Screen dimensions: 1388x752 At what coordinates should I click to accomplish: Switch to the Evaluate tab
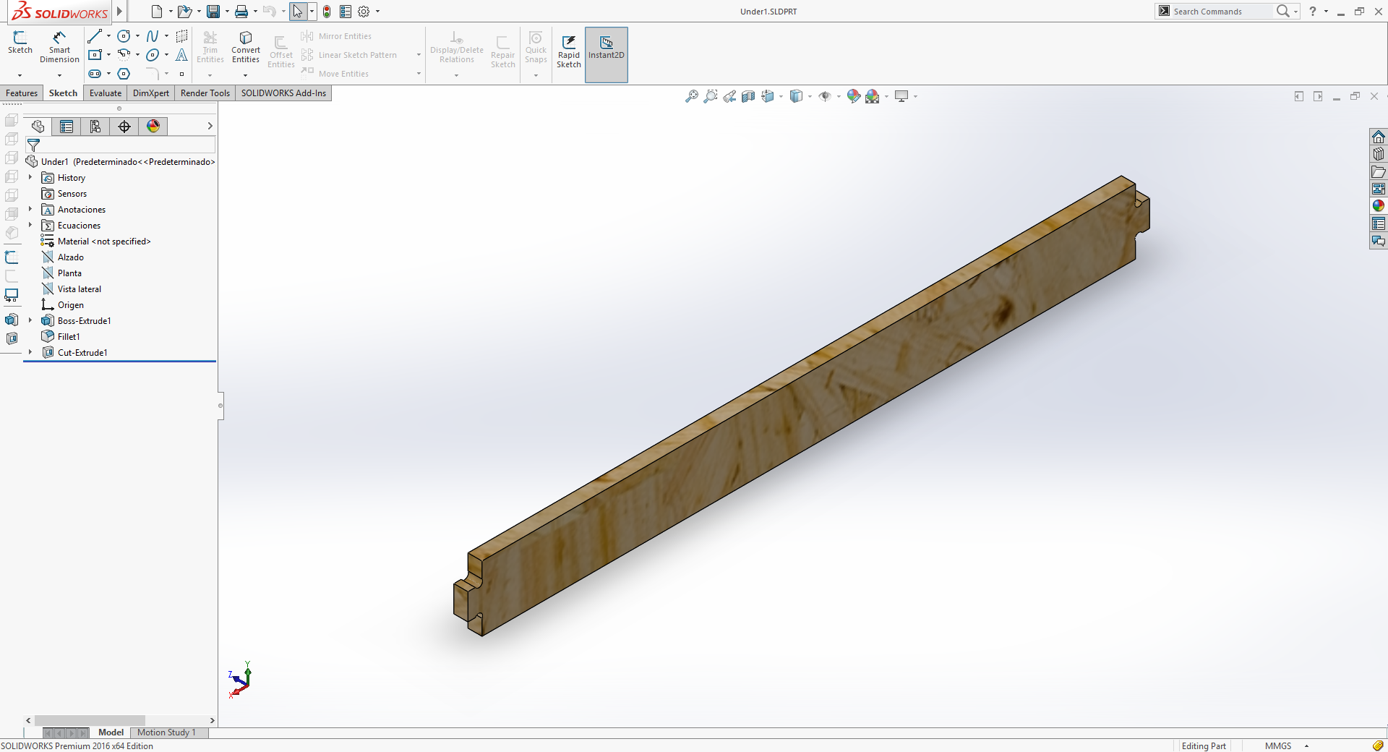(106, 93)
